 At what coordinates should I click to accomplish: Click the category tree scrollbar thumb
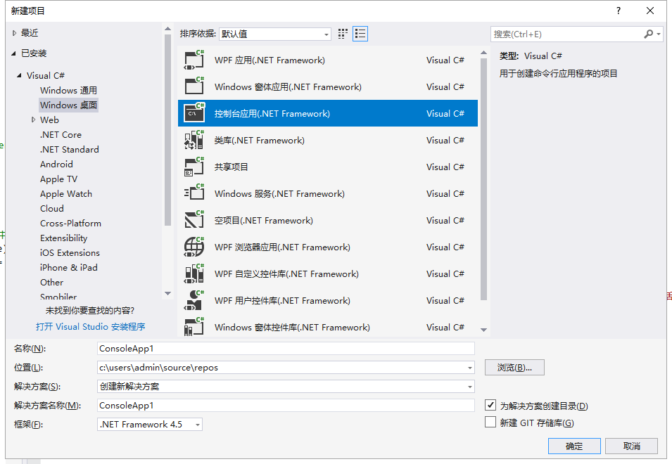coord(167,129)
